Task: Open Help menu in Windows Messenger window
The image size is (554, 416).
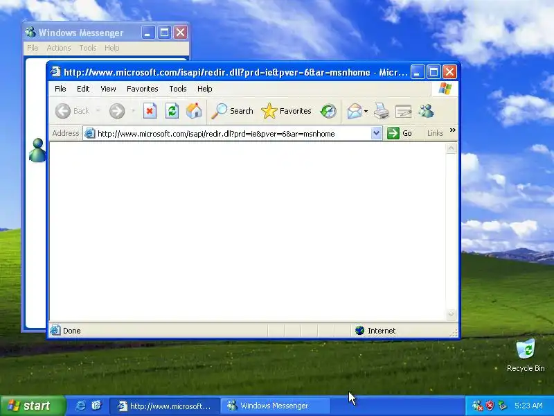Action: pyautogui.click(x=111, y=48)
